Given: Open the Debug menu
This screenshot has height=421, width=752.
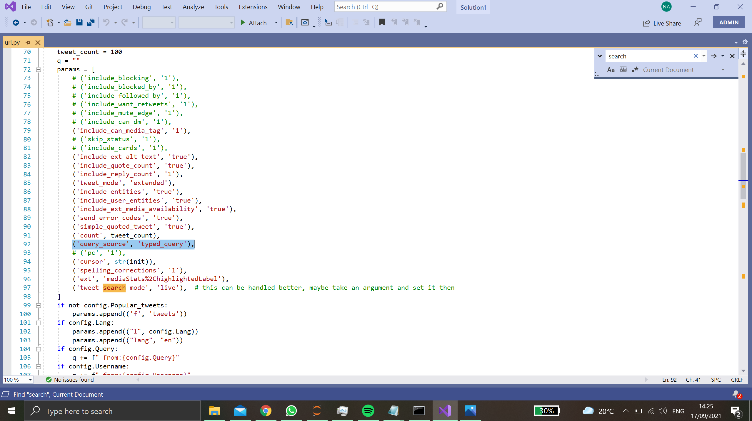Looking at the screenshot, I should pyautogui.click(x=141, y=7).
